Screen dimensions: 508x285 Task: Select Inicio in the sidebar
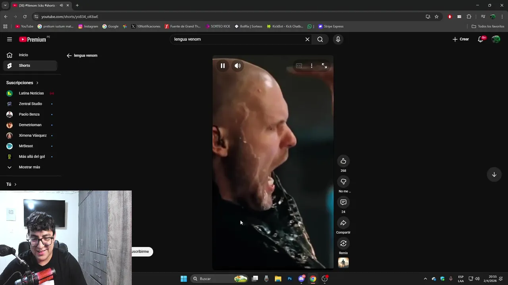pos(30,55)
